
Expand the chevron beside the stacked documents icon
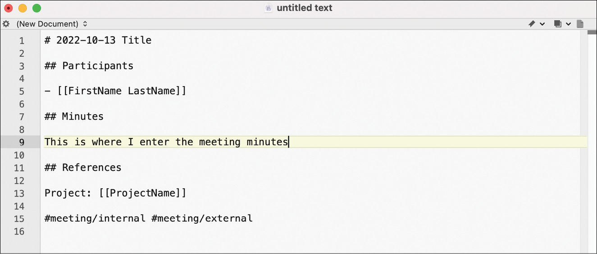(x=569, y=24)
